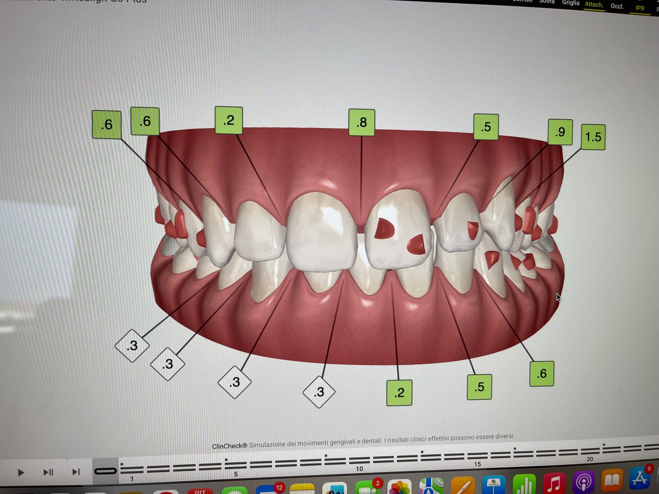659x494 pixels.
Task: Open App Store in Dock
Action: tap(639, 479)
